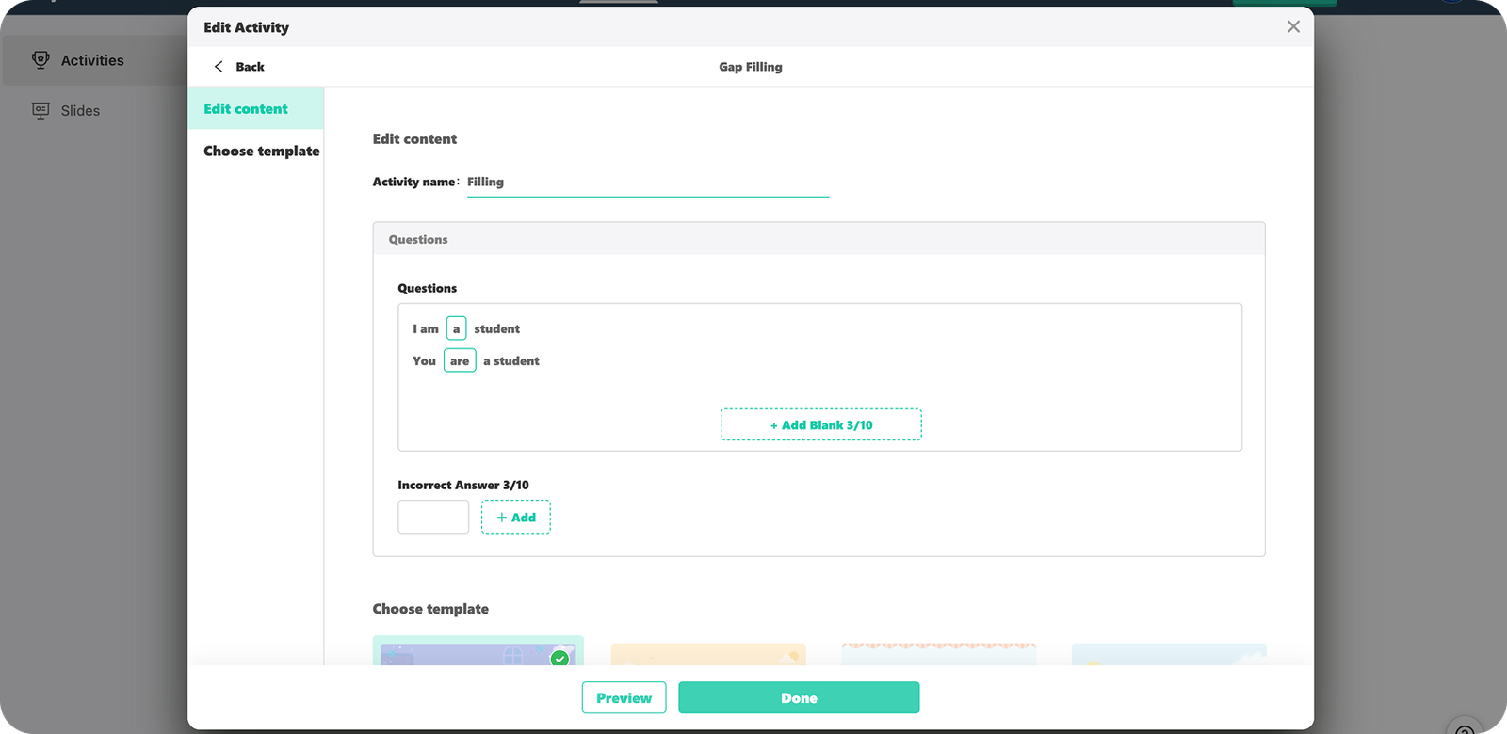Click the Activities trophy icon in sidebar
This screenshot has width=1507, height=734.
click(x=41, y=60)
